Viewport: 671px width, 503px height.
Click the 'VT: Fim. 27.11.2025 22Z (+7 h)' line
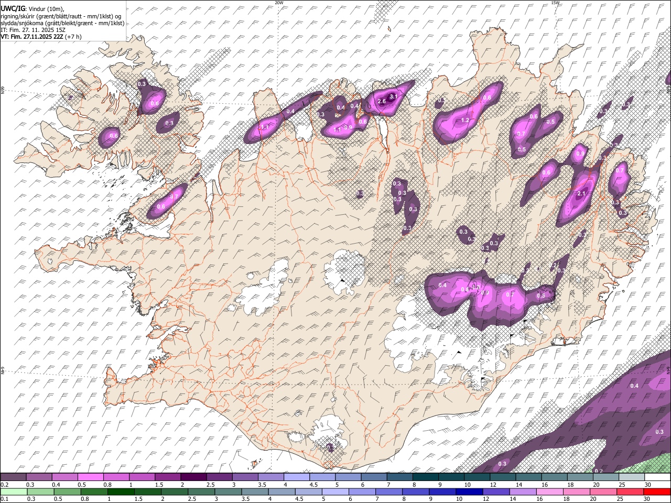point(41,37)
